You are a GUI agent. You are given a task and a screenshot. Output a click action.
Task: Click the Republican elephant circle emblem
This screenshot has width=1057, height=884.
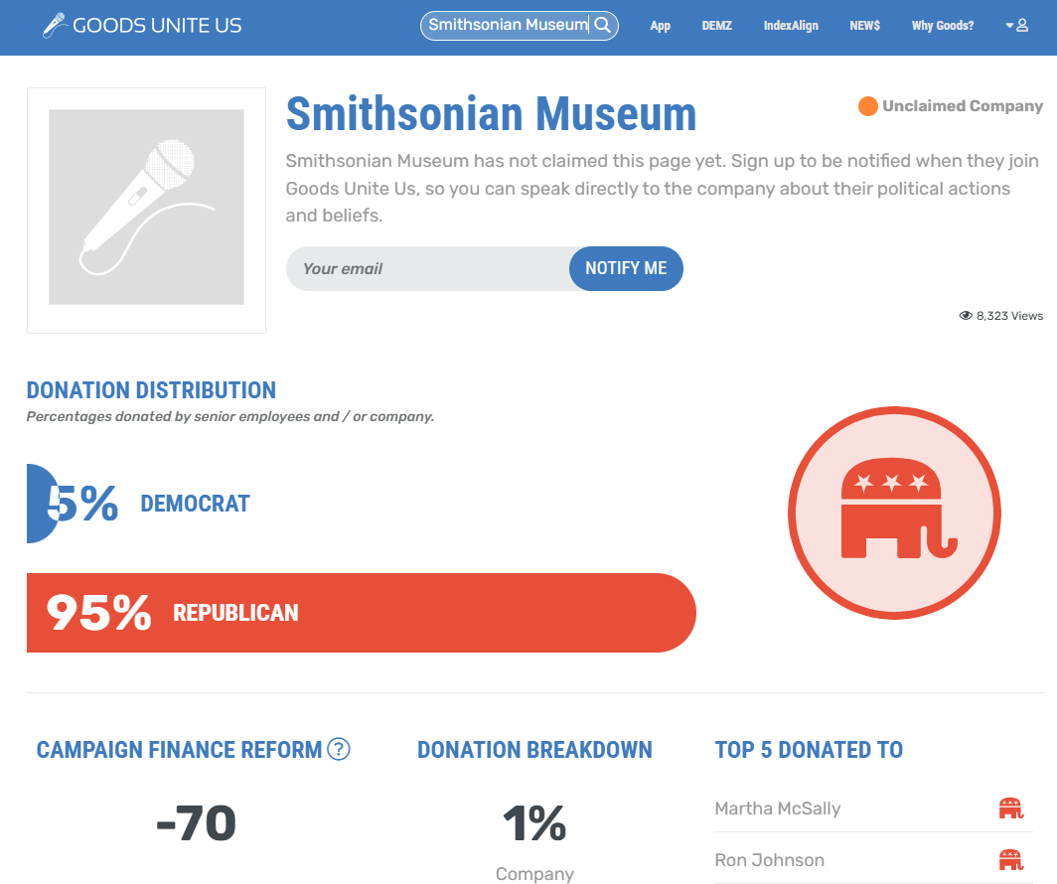click(894, 514)
